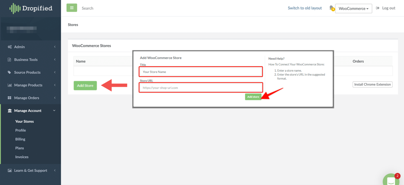Click the green Add Store button
The image size is (404, 185).
point(85,86)
